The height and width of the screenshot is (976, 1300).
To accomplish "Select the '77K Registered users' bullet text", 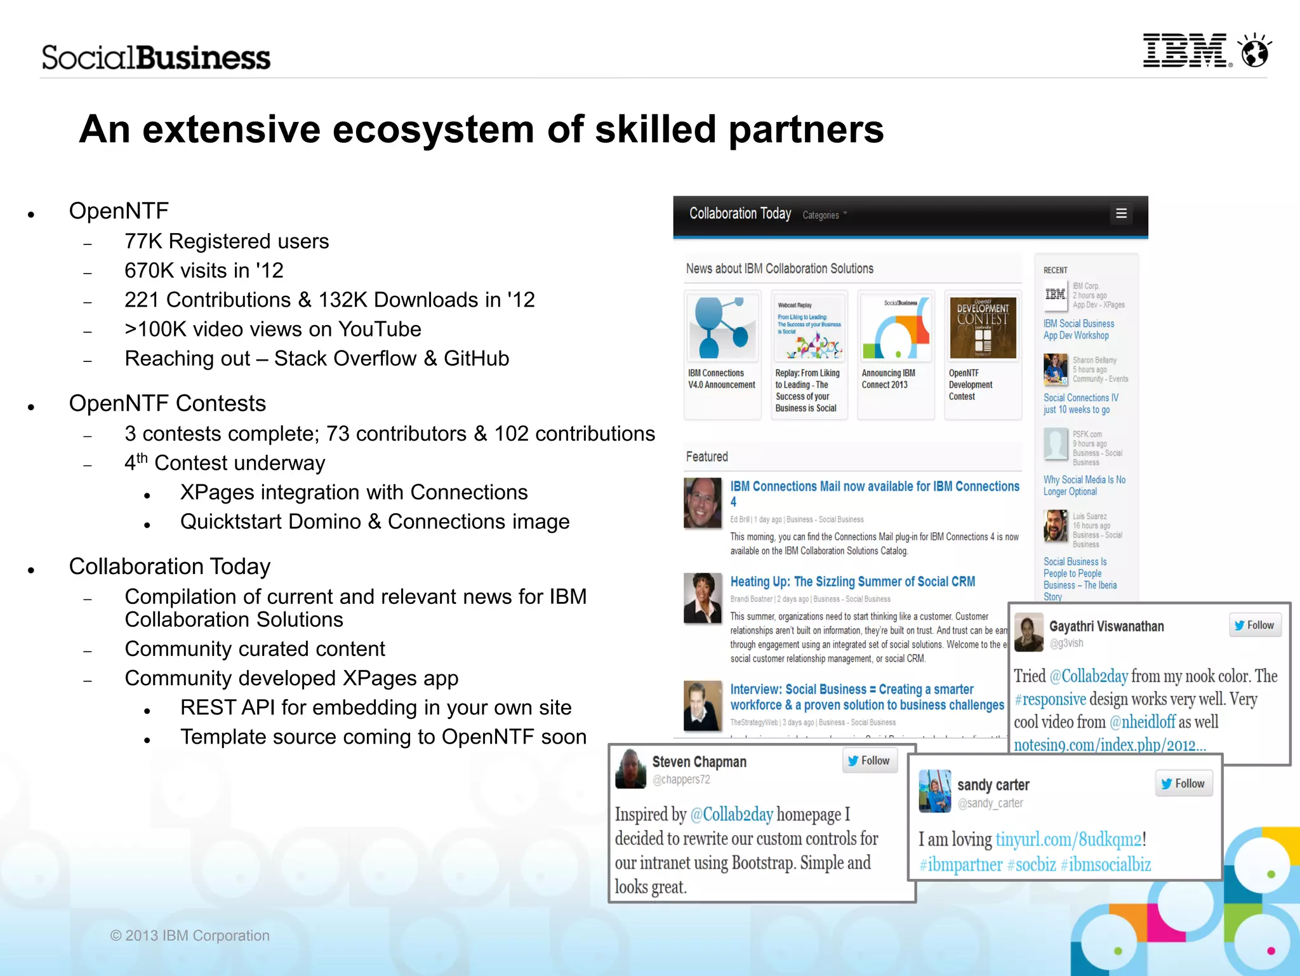I will point(227,241).
